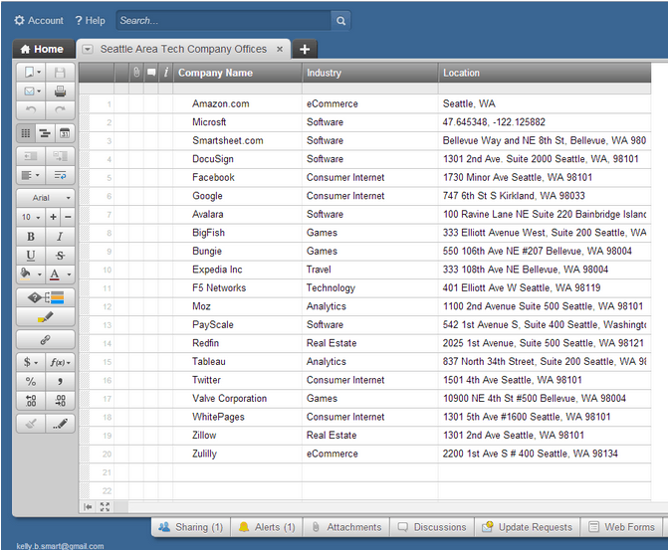Toggle strikethrough formatting
The width and height of the screenshot is (668, 550).
pos(60,255)
